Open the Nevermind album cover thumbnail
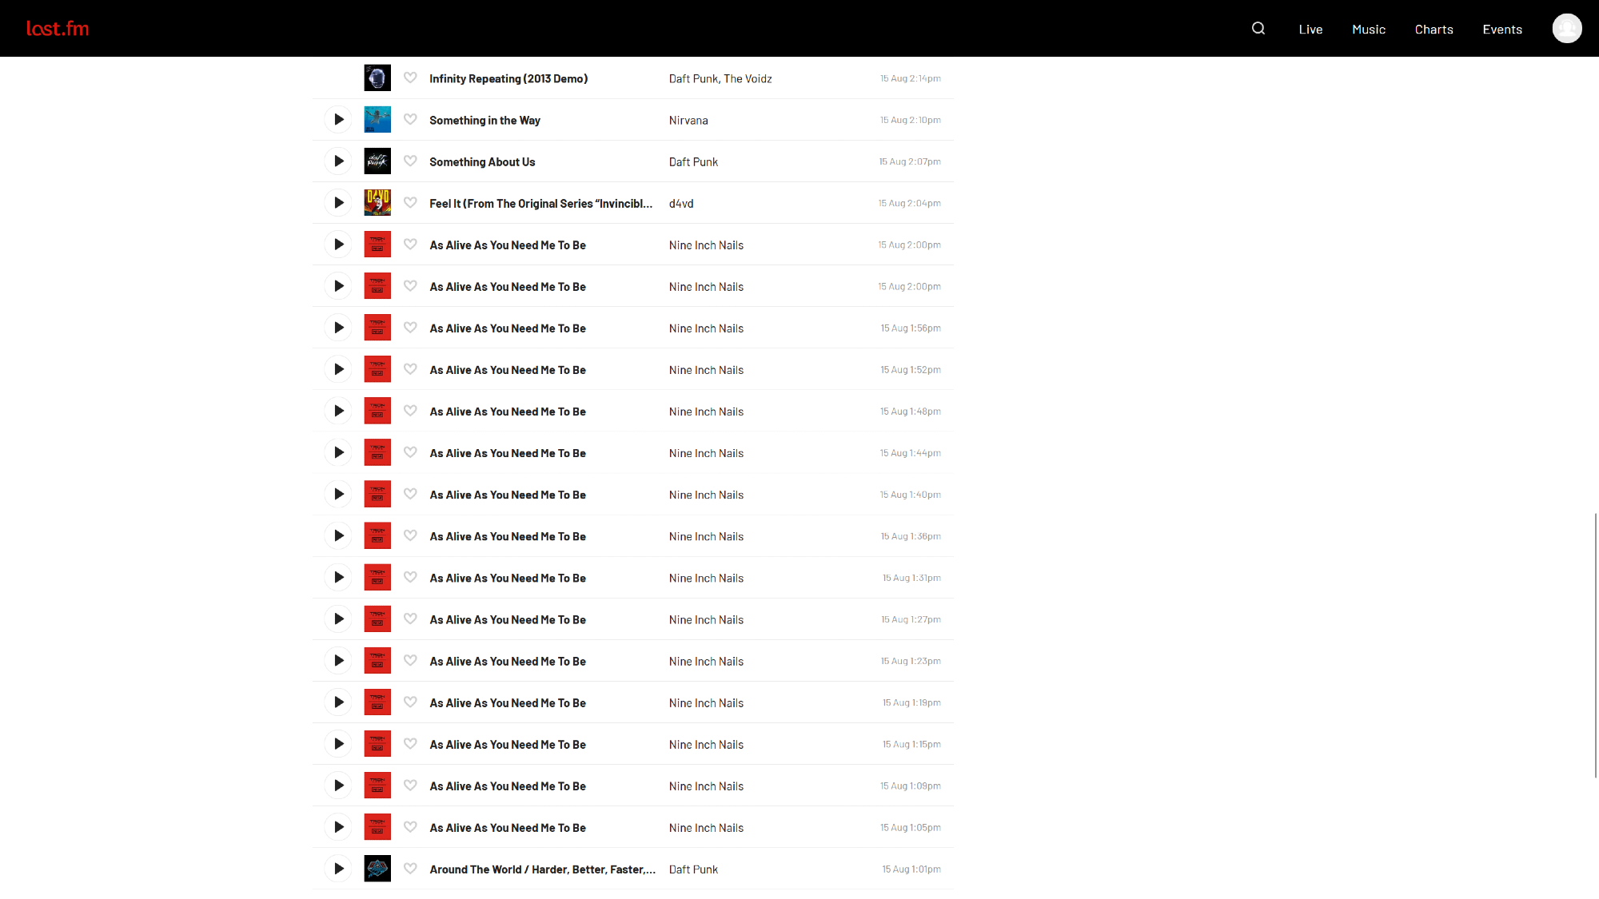Viewport: 1599px width, 899px height. pyautogui.click(x=377, y=120)
